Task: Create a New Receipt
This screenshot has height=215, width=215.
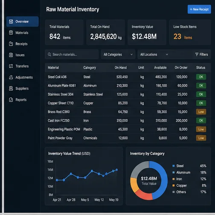Action: (199, 9)
